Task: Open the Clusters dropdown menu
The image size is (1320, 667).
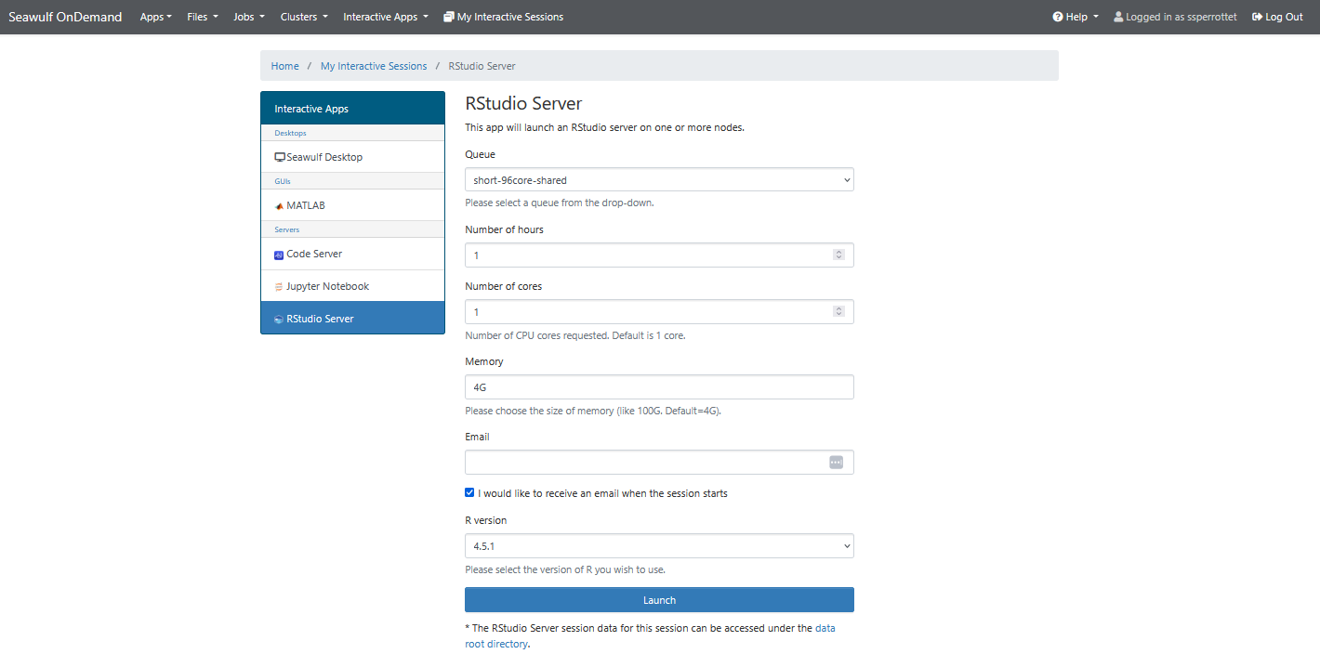Action: (x=303, y=16)
